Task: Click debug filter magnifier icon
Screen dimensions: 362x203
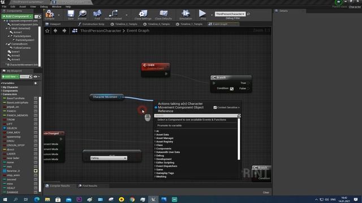Action: tap(248, 14)
